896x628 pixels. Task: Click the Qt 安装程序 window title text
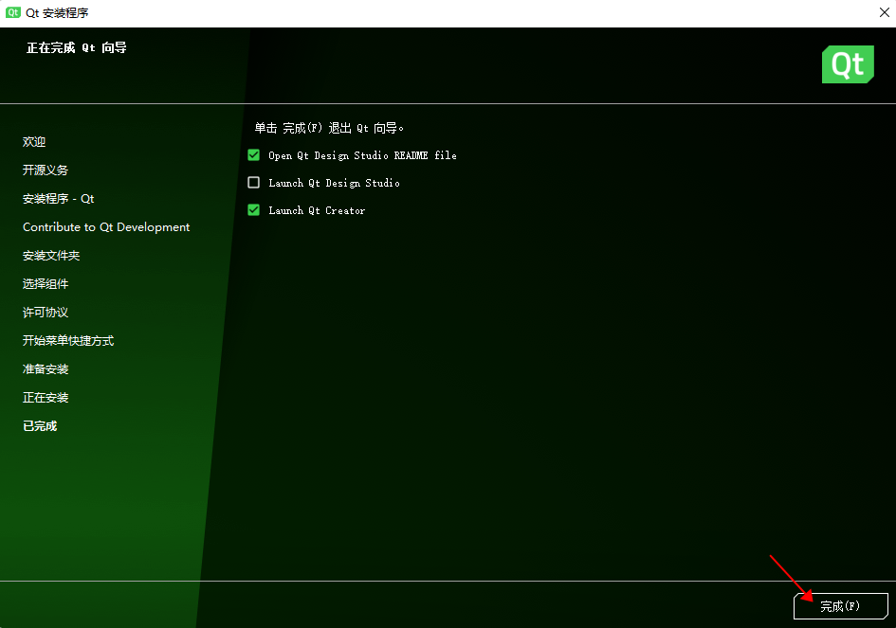pyautogui.click(x=57, y=12)
